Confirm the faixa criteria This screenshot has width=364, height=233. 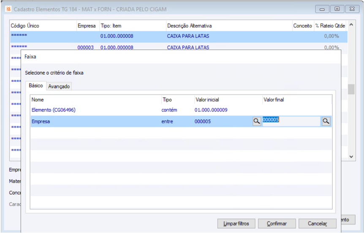coord(277,223)
